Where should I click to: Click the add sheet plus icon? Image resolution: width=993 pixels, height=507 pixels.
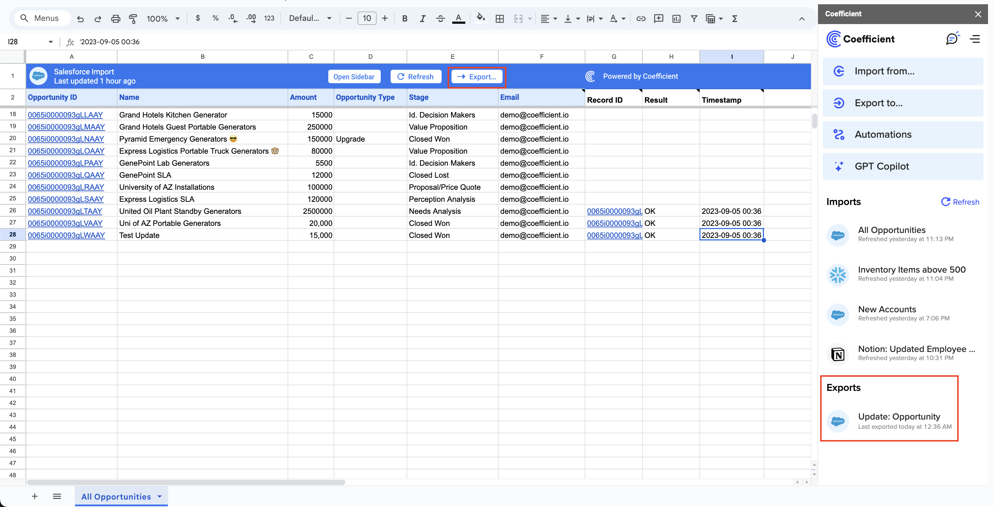pyautogui.click(x=35, y=496)
